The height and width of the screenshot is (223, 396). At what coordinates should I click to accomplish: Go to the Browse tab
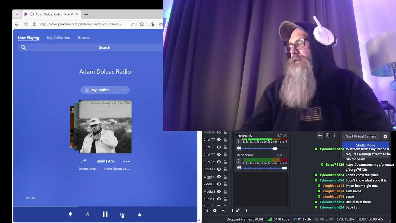[x=84, y=38]
